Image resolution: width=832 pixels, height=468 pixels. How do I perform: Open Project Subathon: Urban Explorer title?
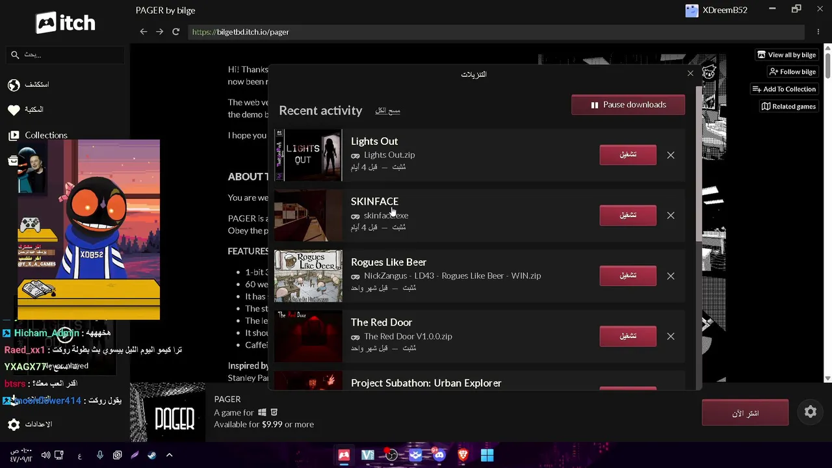click(x=426, y=383)
